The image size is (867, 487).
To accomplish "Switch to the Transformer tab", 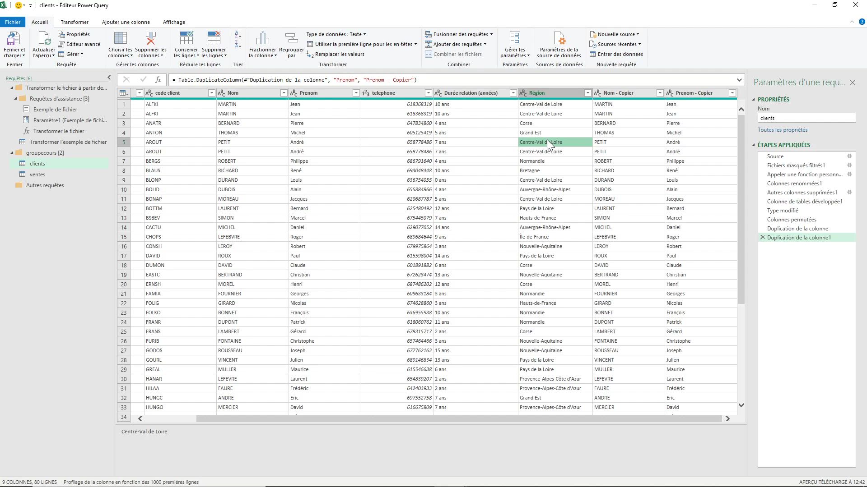I will [x=75, y=22].
